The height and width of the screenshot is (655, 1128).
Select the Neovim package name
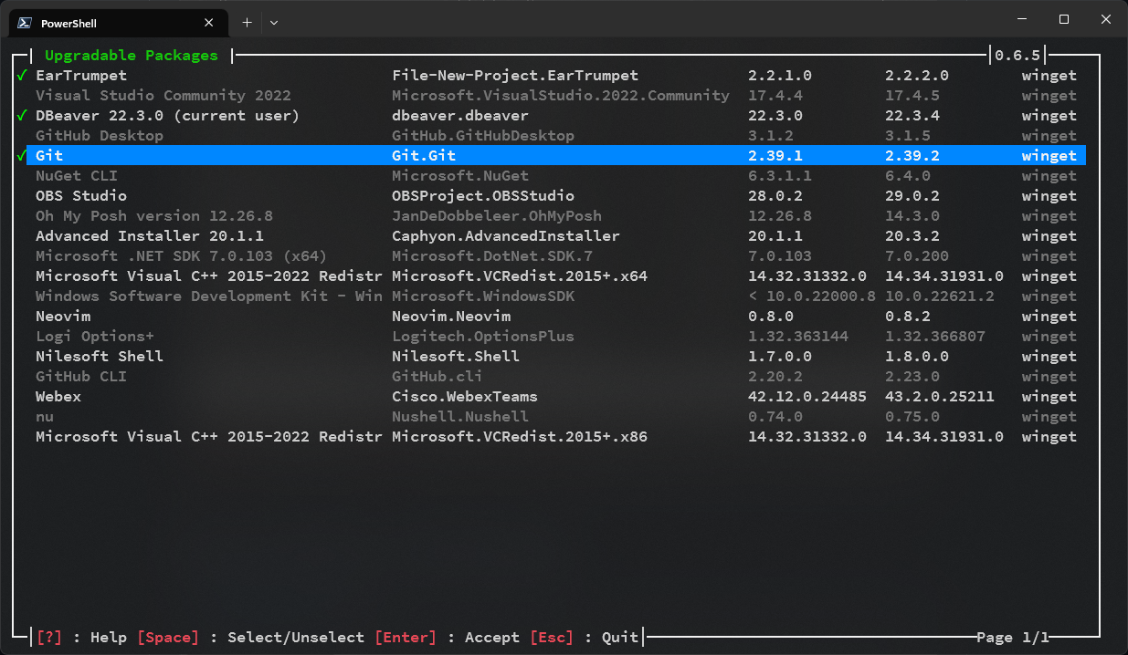(63, 317)
